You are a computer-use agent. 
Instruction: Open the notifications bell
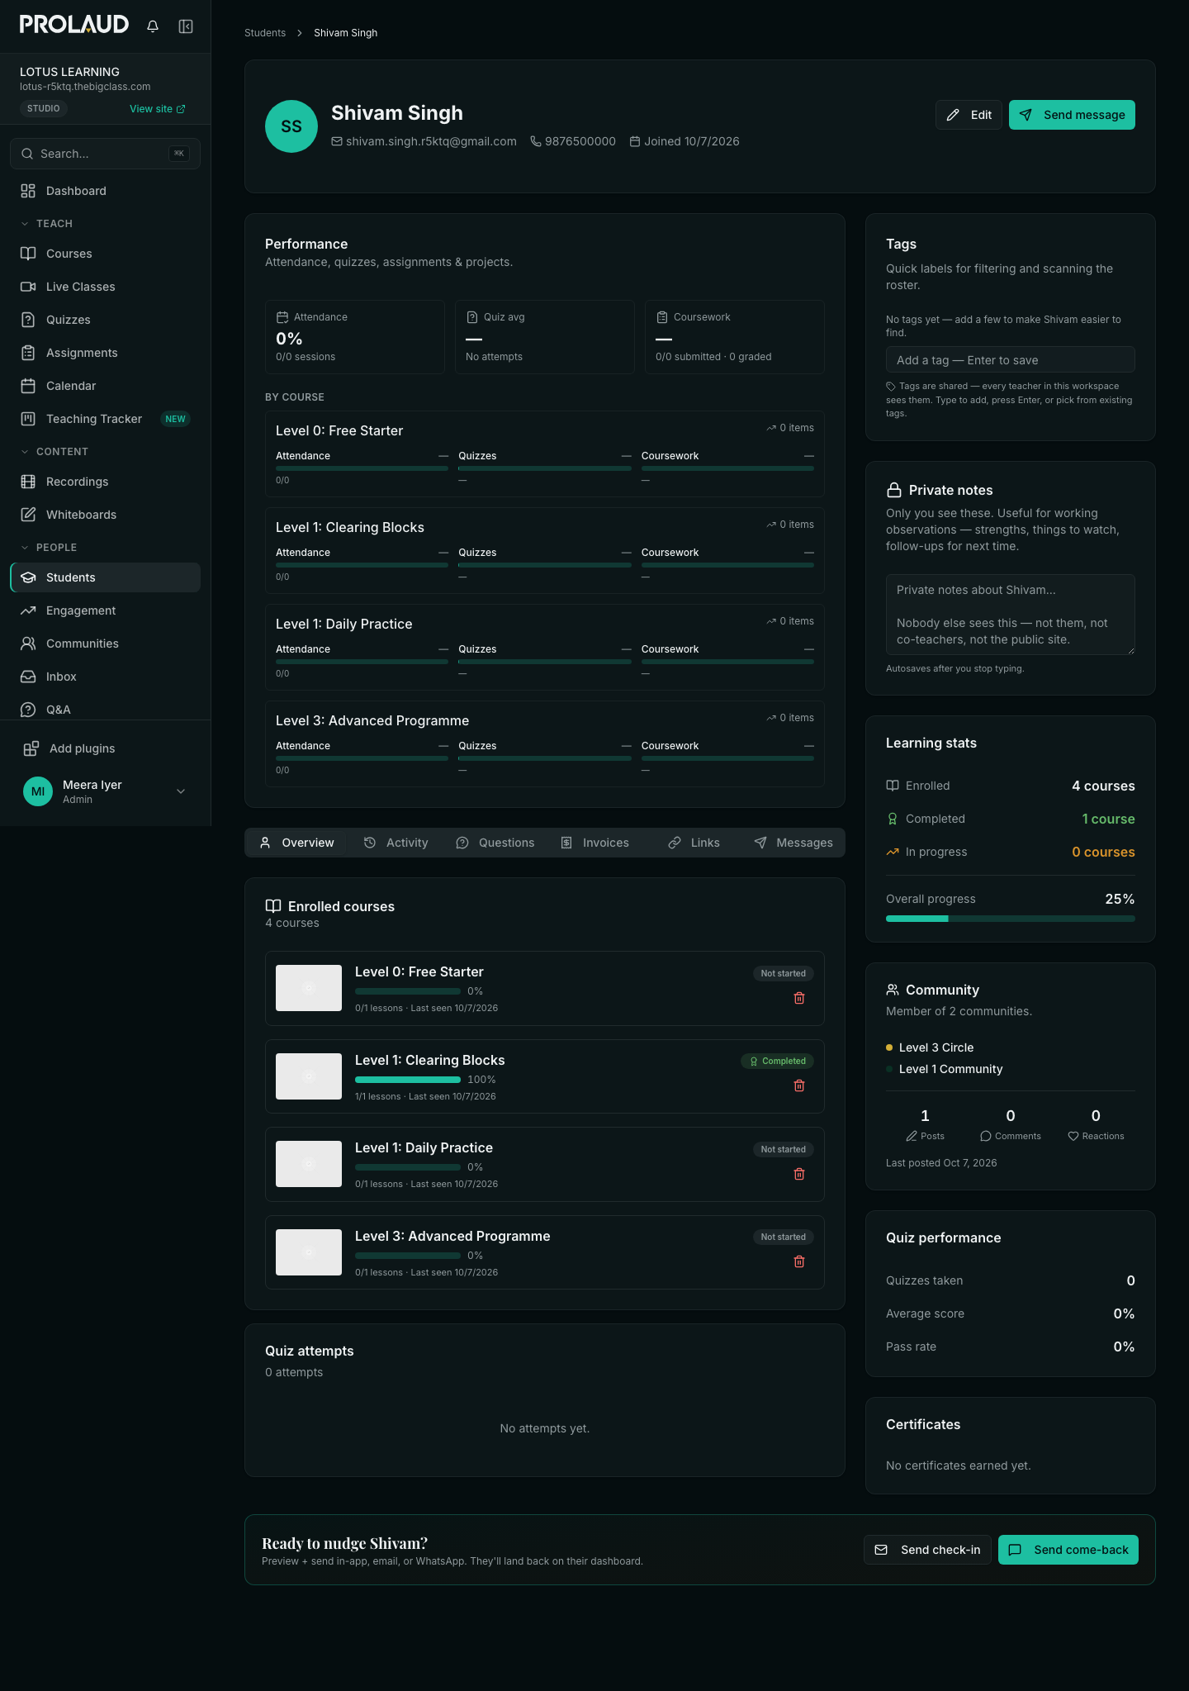[153, 26]
